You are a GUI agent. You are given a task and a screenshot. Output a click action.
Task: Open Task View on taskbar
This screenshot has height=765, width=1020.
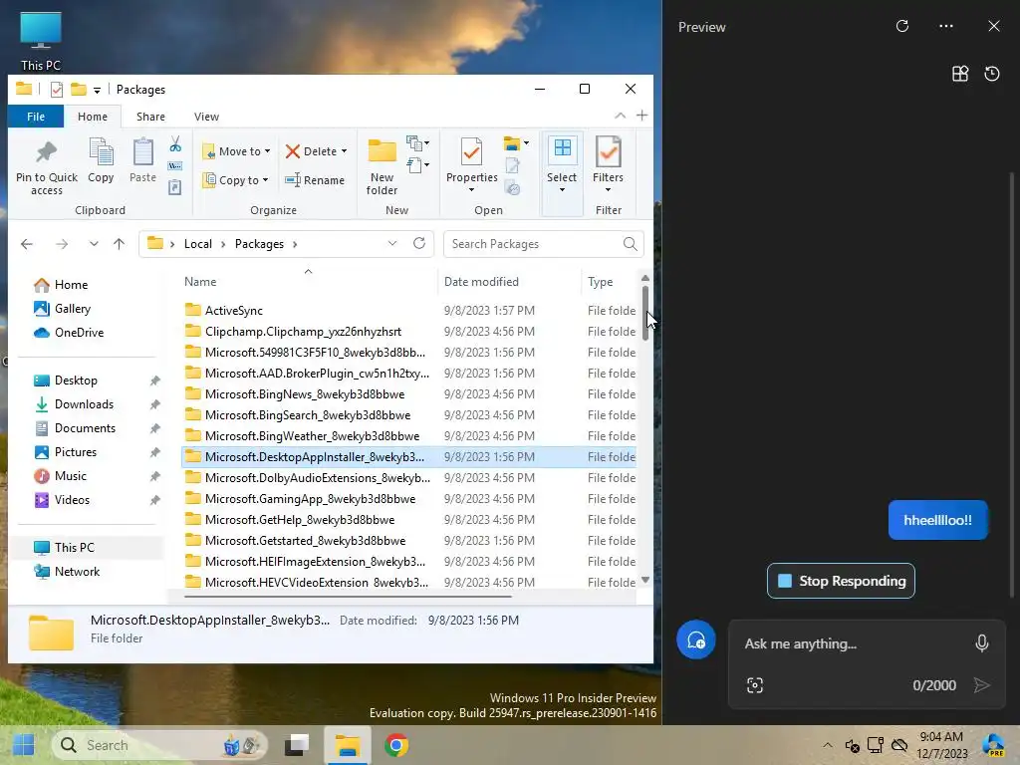tap(297, 745)
